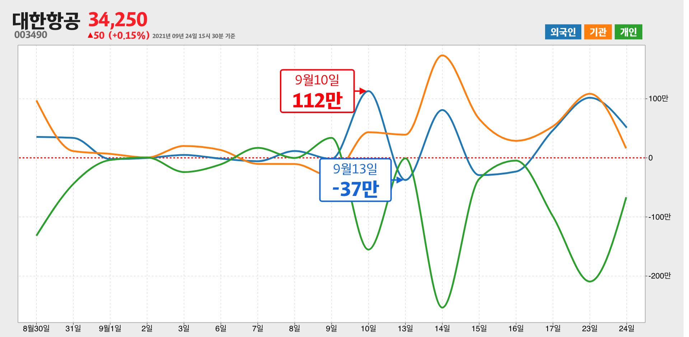Screen dimensions: 689x337
Task: Click the 15일 x-axis label
Action: point(479,328)
